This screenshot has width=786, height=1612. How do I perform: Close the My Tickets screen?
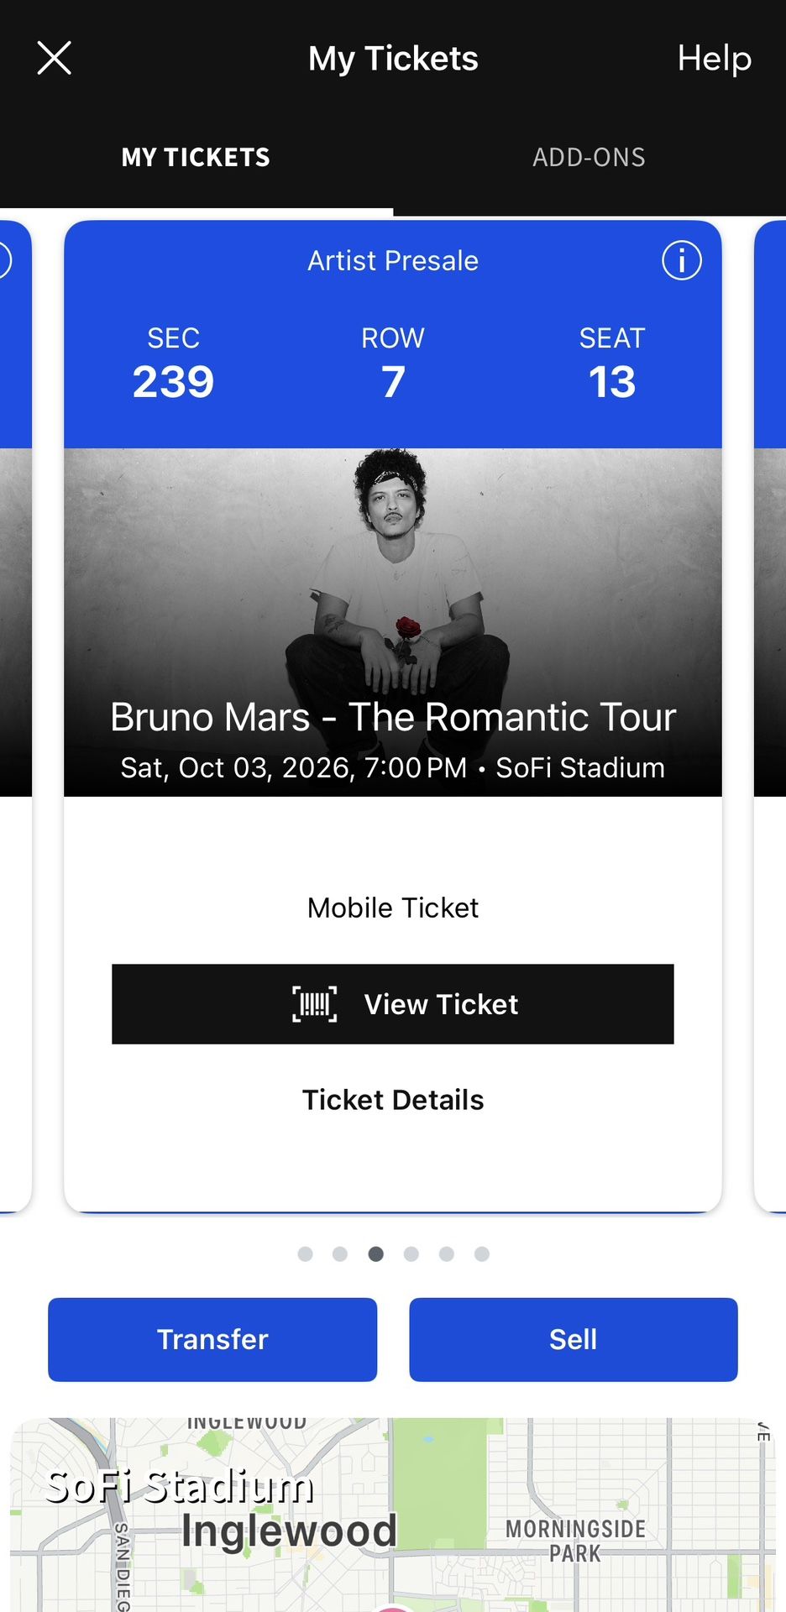coord(55,59)
